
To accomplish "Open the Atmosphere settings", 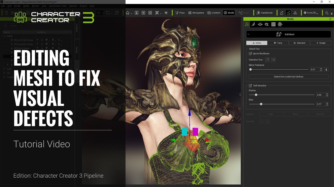I will (x=196, y=13).
